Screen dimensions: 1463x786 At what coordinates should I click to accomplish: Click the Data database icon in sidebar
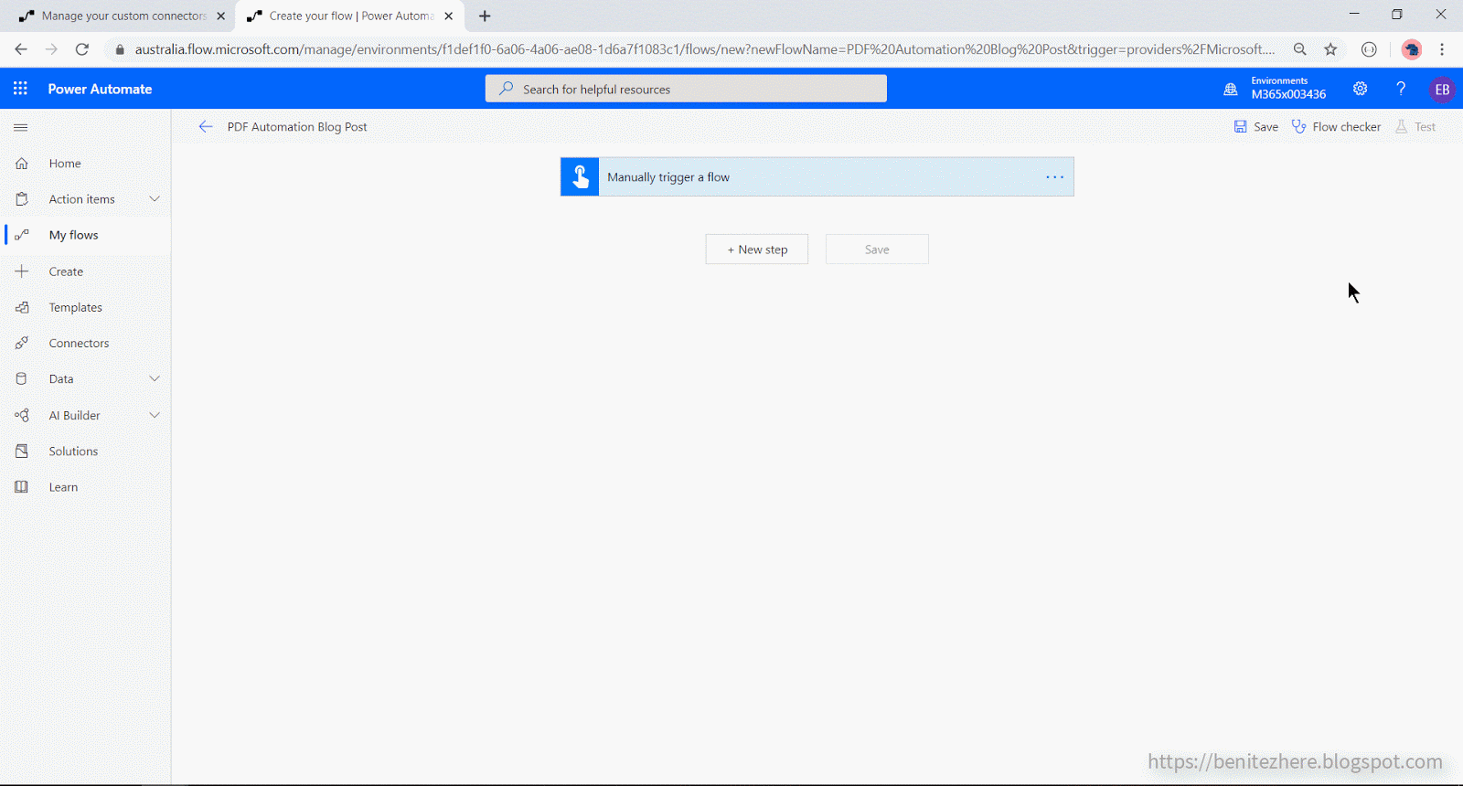[22, 379]
